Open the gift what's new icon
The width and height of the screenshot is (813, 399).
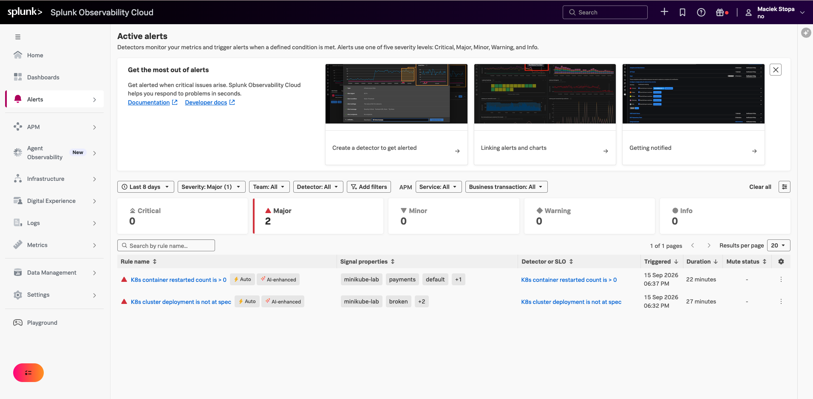point(720,12)
